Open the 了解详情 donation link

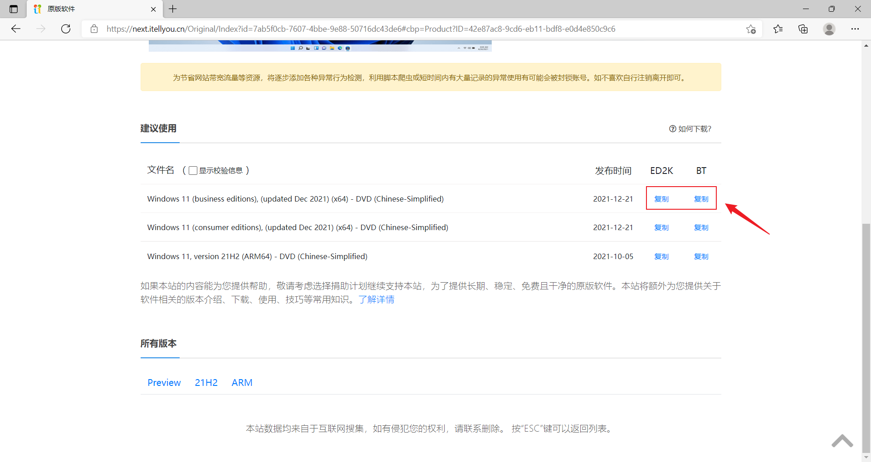click(x=377, y=299)
